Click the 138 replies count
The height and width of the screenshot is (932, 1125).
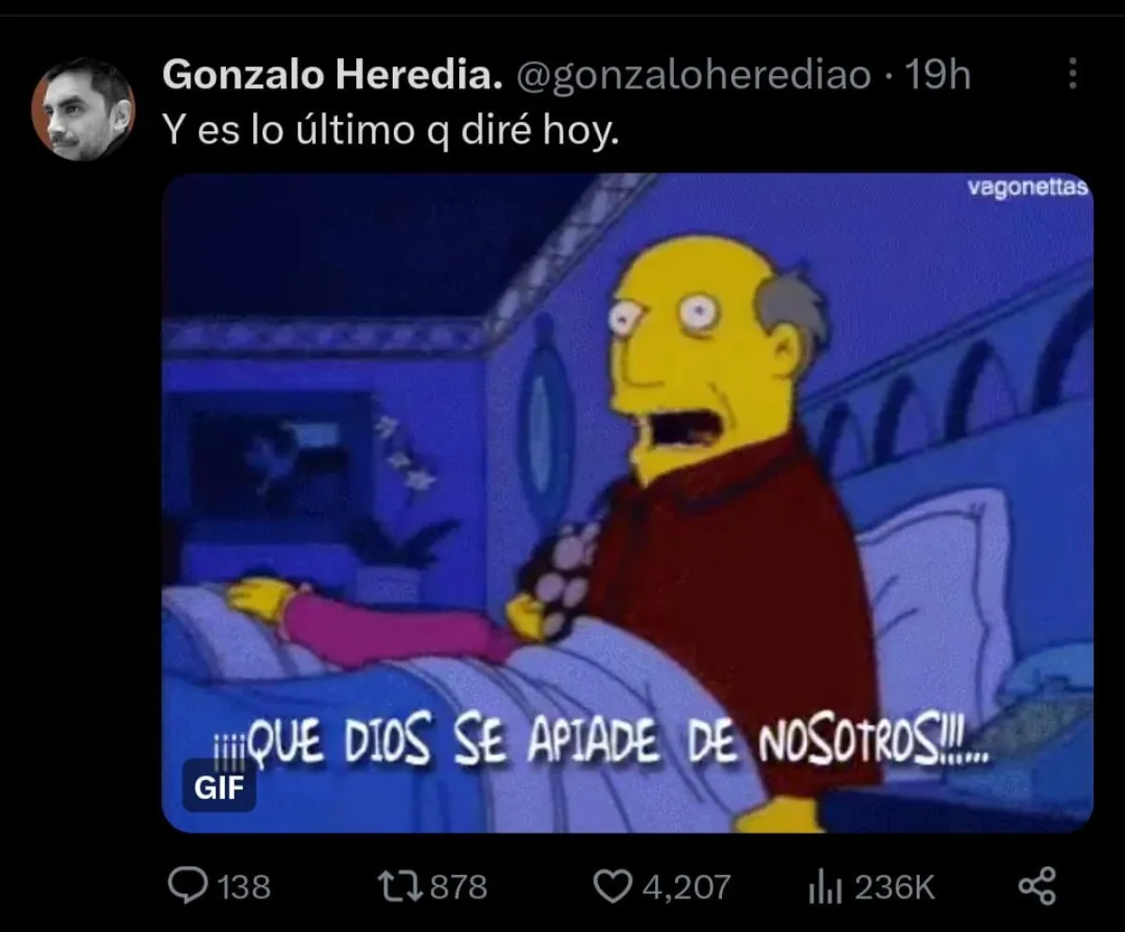[244, 886]
